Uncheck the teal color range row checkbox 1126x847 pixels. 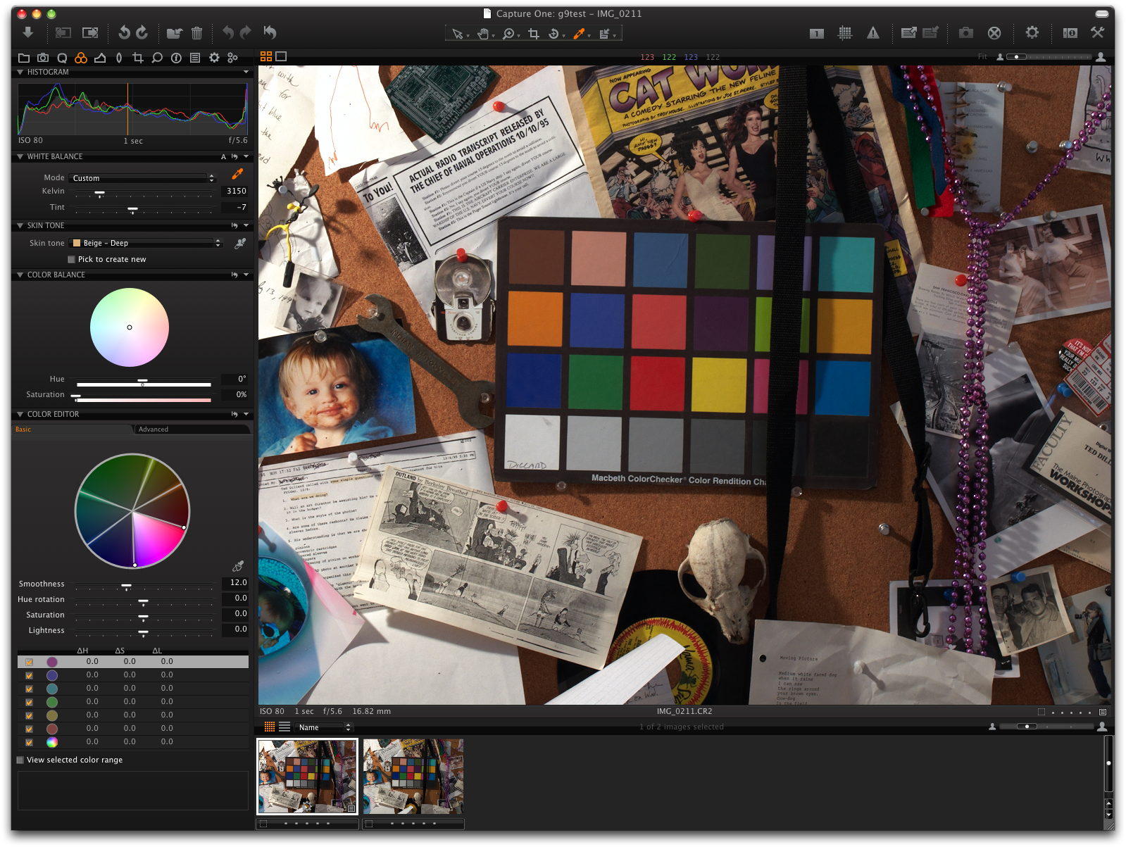(x=29, y=689)
